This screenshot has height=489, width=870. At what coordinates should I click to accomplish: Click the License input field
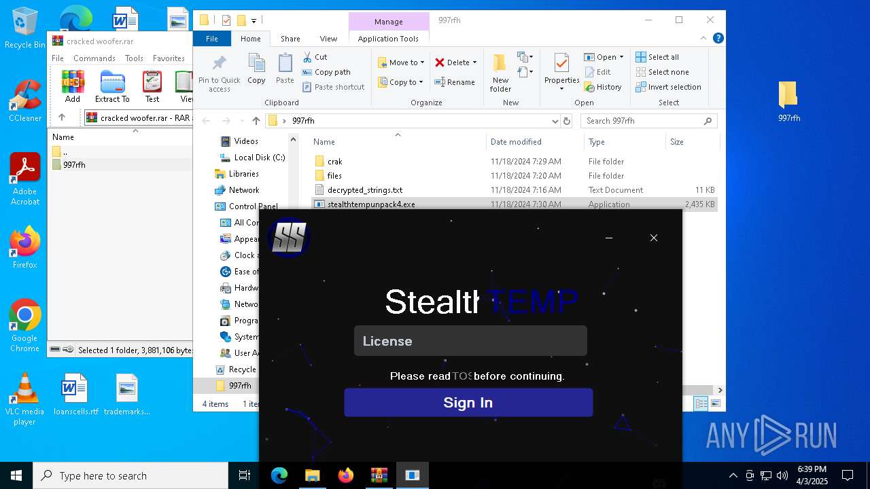point(470,341)
